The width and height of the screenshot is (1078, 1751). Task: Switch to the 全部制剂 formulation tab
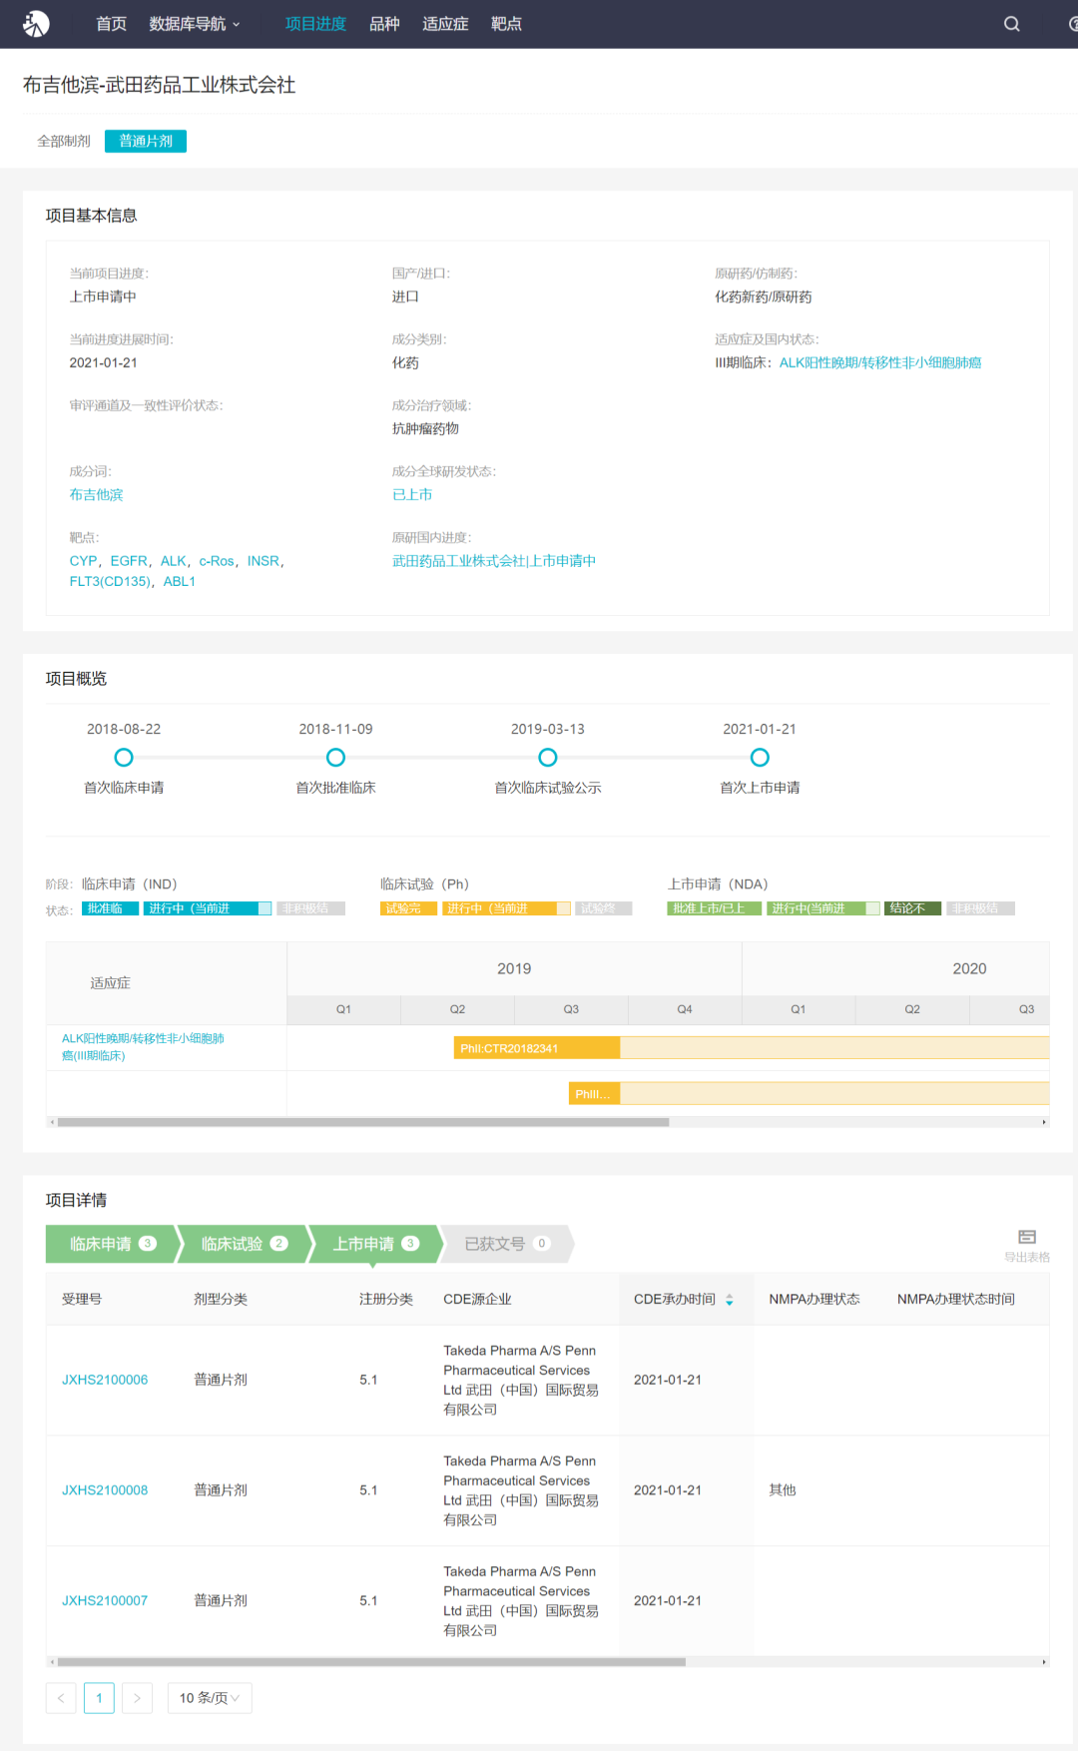64,142
